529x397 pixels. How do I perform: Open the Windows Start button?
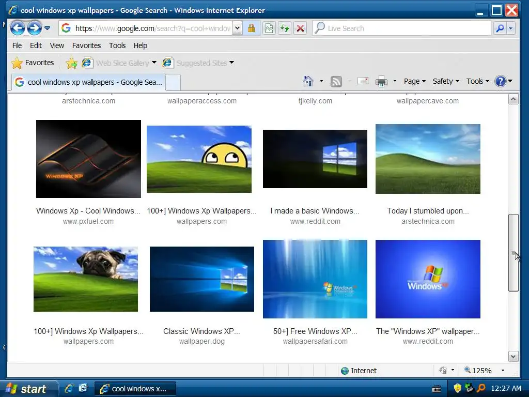(x=28, y=389)
